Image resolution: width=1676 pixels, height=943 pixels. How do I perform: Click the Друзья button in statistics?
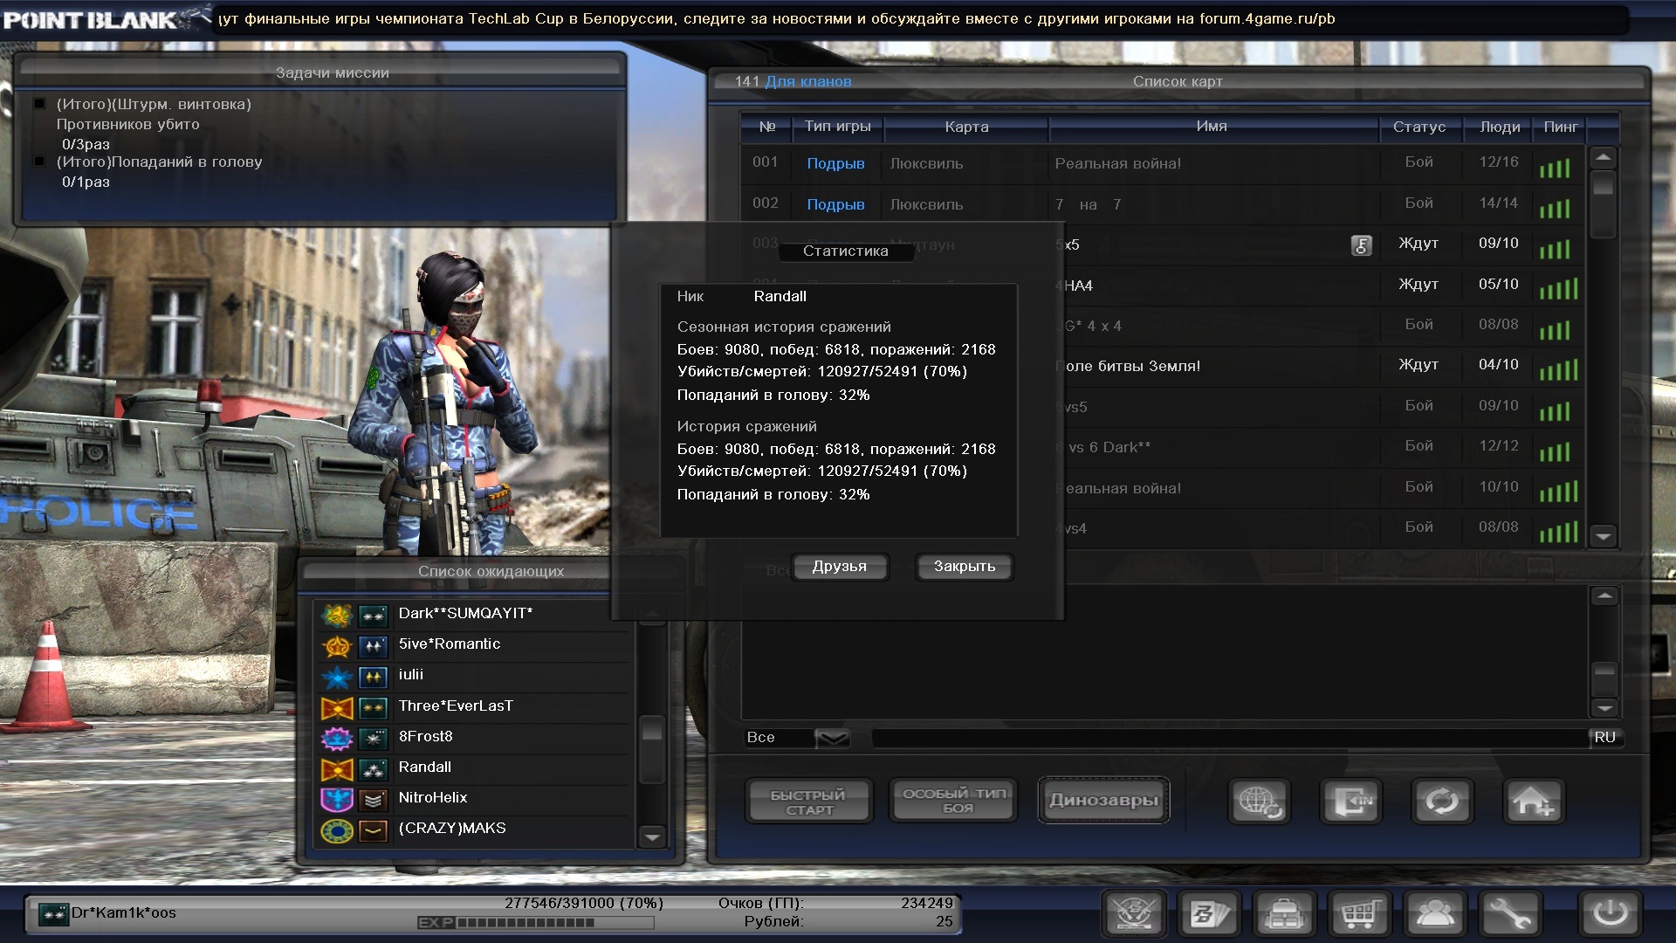pyautogui.click(x=840, y=567)
